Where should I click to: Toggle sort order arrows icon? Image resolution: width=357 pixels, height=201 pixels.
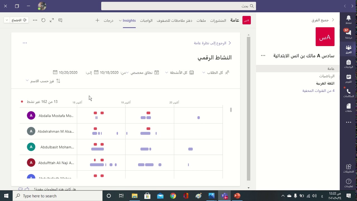pos(58,81)
